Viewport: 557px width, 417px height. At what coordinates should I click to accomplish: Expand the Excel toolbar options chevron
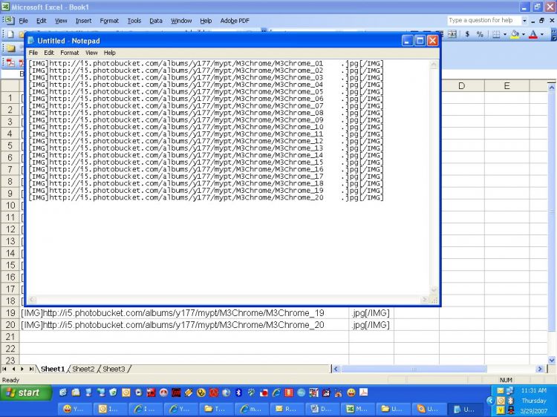[x=553, y=34]
